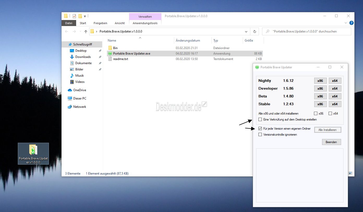The height and width of the screenshot is (212, 363).
Task: Open recent locations dropdown next to forward arrow
Action: pyautogui.click(x=80, y=32)
